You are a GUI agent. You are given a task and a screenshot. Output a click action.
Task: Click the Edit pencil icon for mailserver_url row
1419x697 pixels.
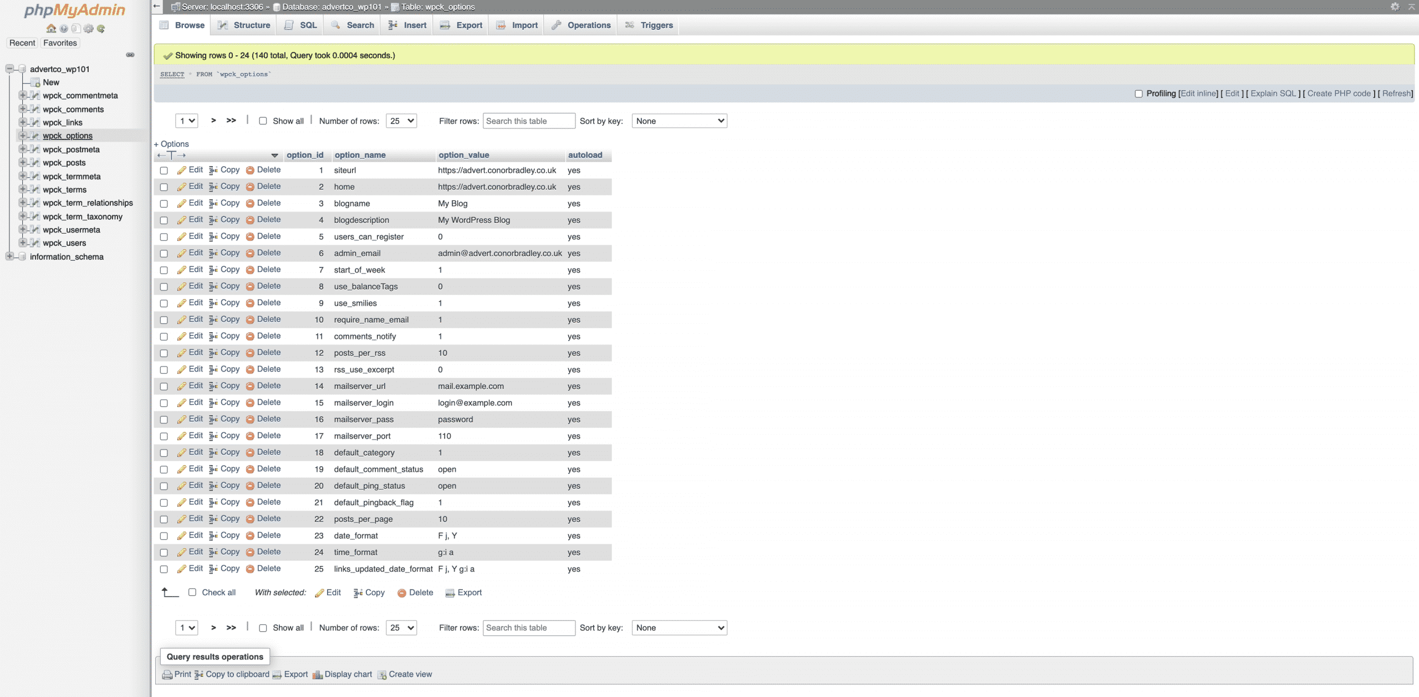tap(182, 386)
